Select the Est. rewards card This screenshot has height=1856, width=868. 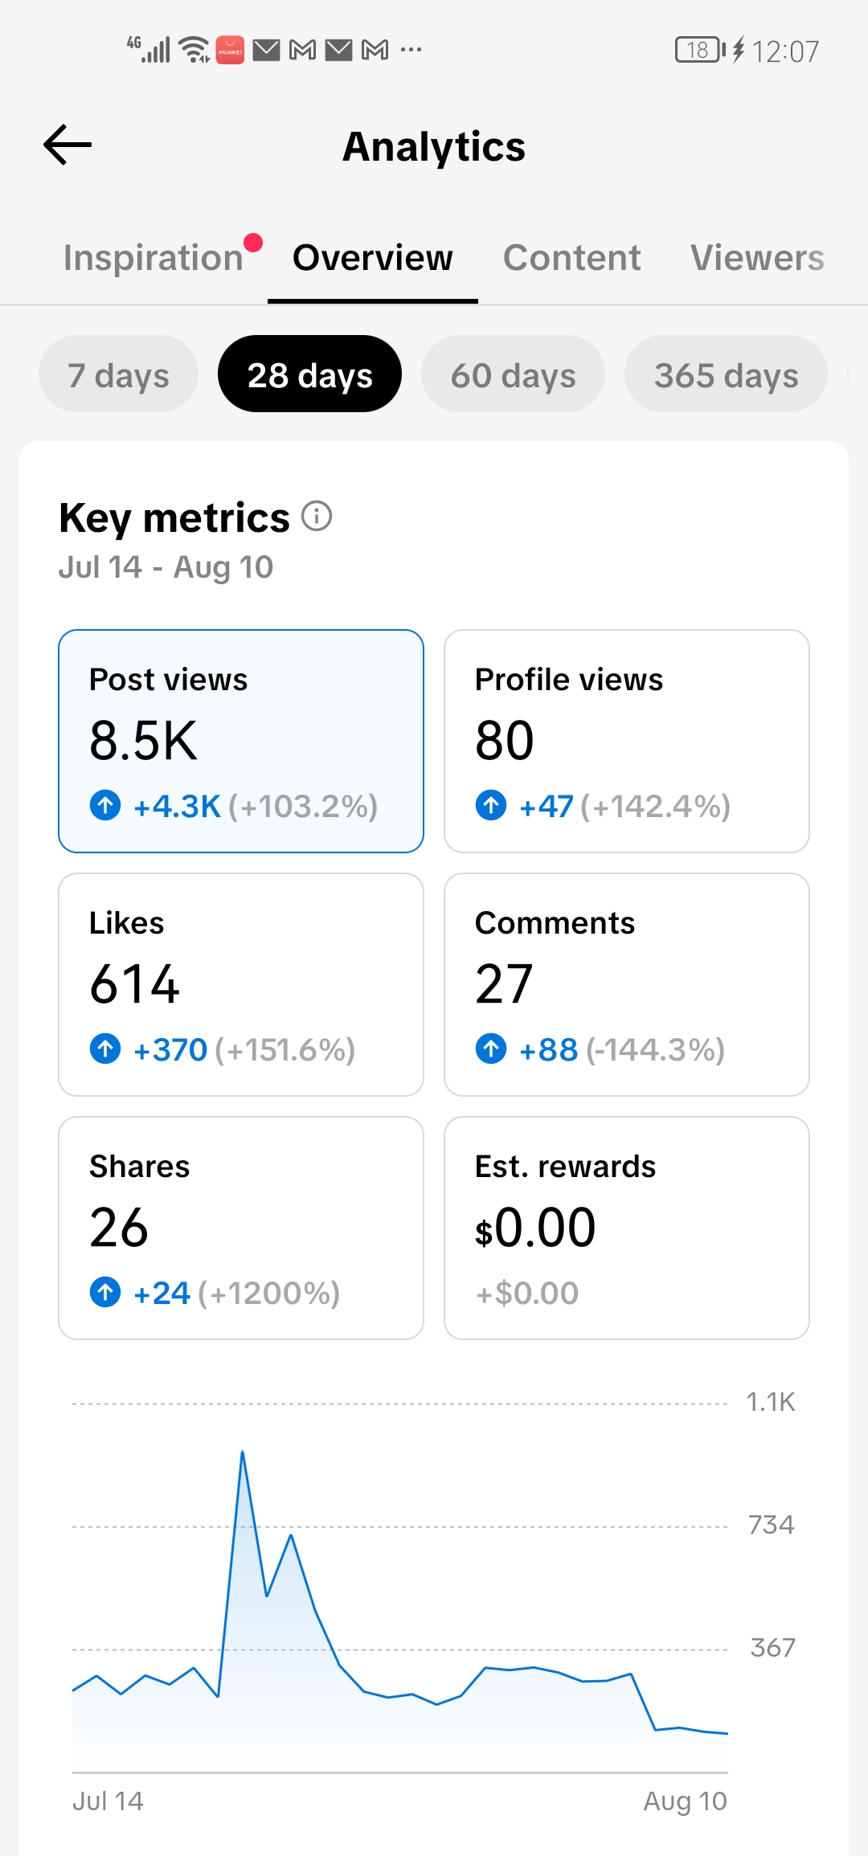[627, 1228]
